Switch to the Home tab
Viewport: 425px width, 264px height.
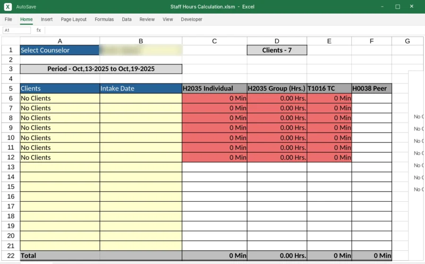point(26,19)
